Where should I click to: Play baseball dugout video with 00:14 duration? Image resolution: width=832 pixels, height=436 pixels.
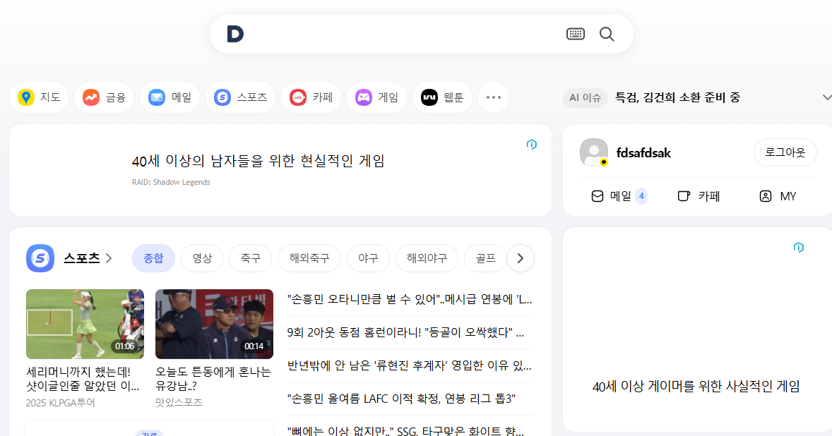tap(215, 325)
